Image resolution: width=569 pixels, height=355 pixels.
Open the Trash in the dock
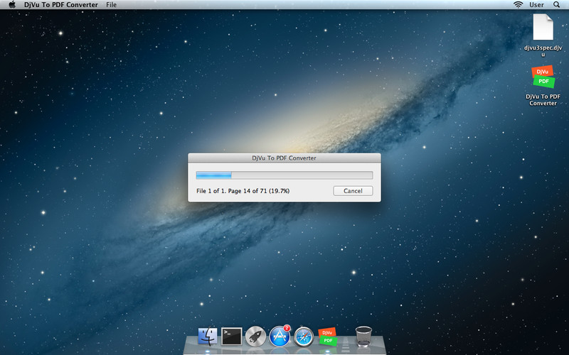coord(363,337)
